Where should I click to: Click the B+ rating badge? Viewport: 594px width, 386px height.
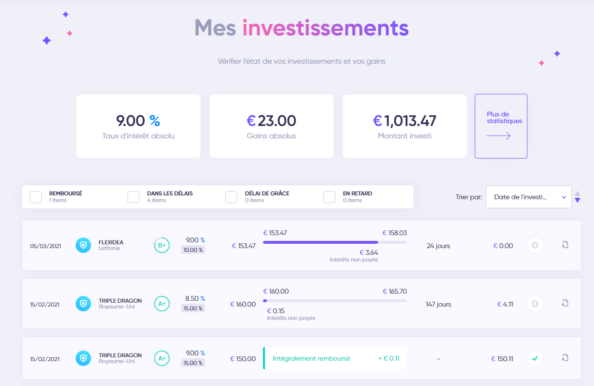pos(162,245)
